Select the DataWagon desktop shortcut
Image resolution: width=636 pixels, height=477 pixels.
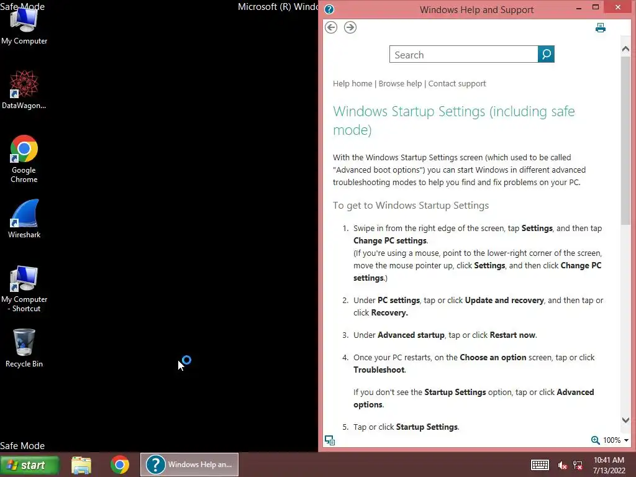(24, 89)
